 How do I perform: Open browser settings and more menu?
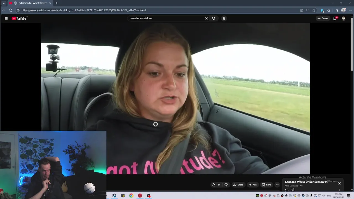pyautogui.click(x=350, y=10)
